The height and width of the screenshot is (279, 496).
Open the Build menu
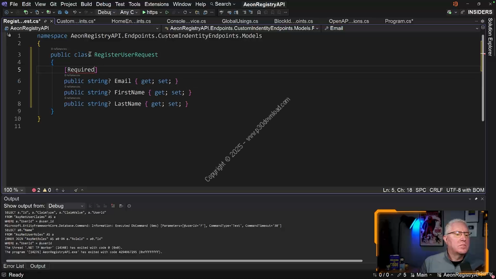pyautogui.click(x=86, y=4)
